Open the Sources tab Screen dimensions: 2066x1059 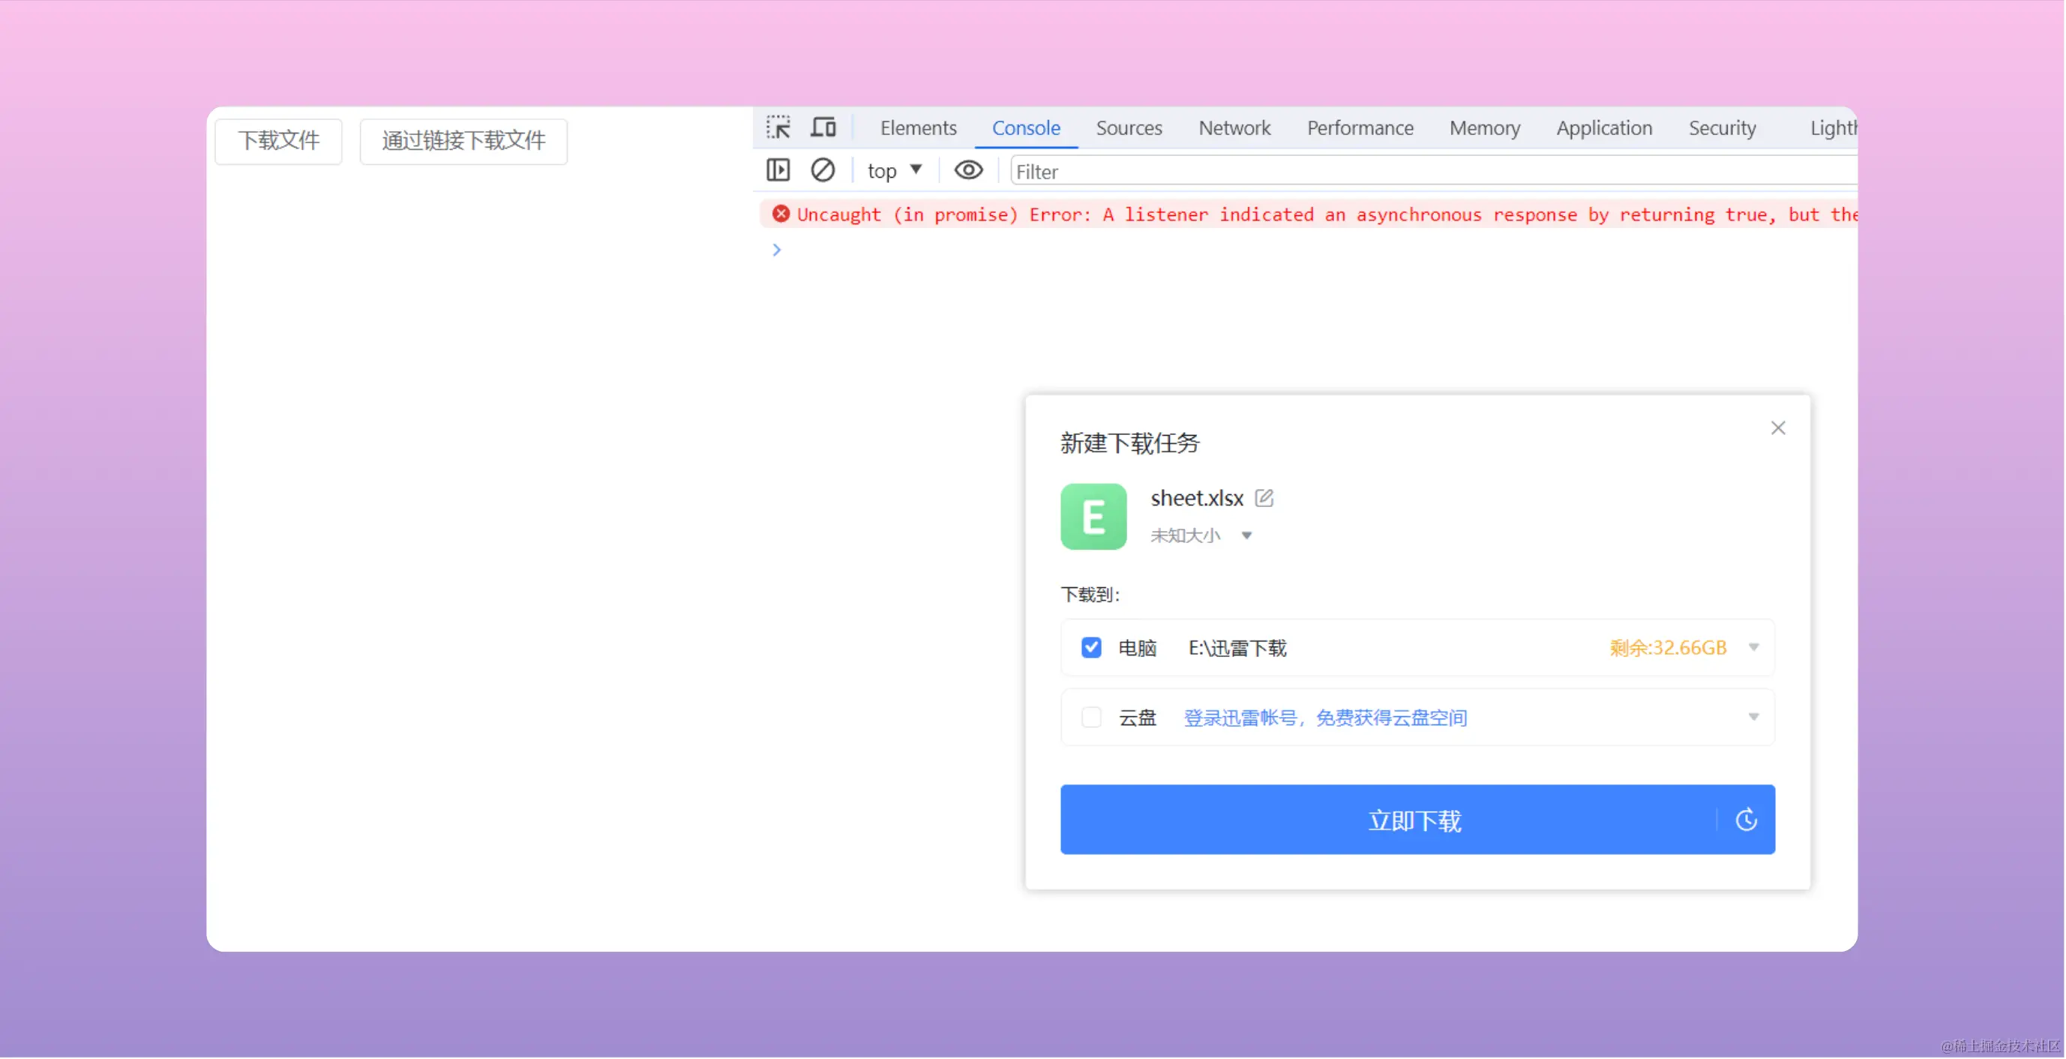pyautogui.click(x=1129, y=128)
